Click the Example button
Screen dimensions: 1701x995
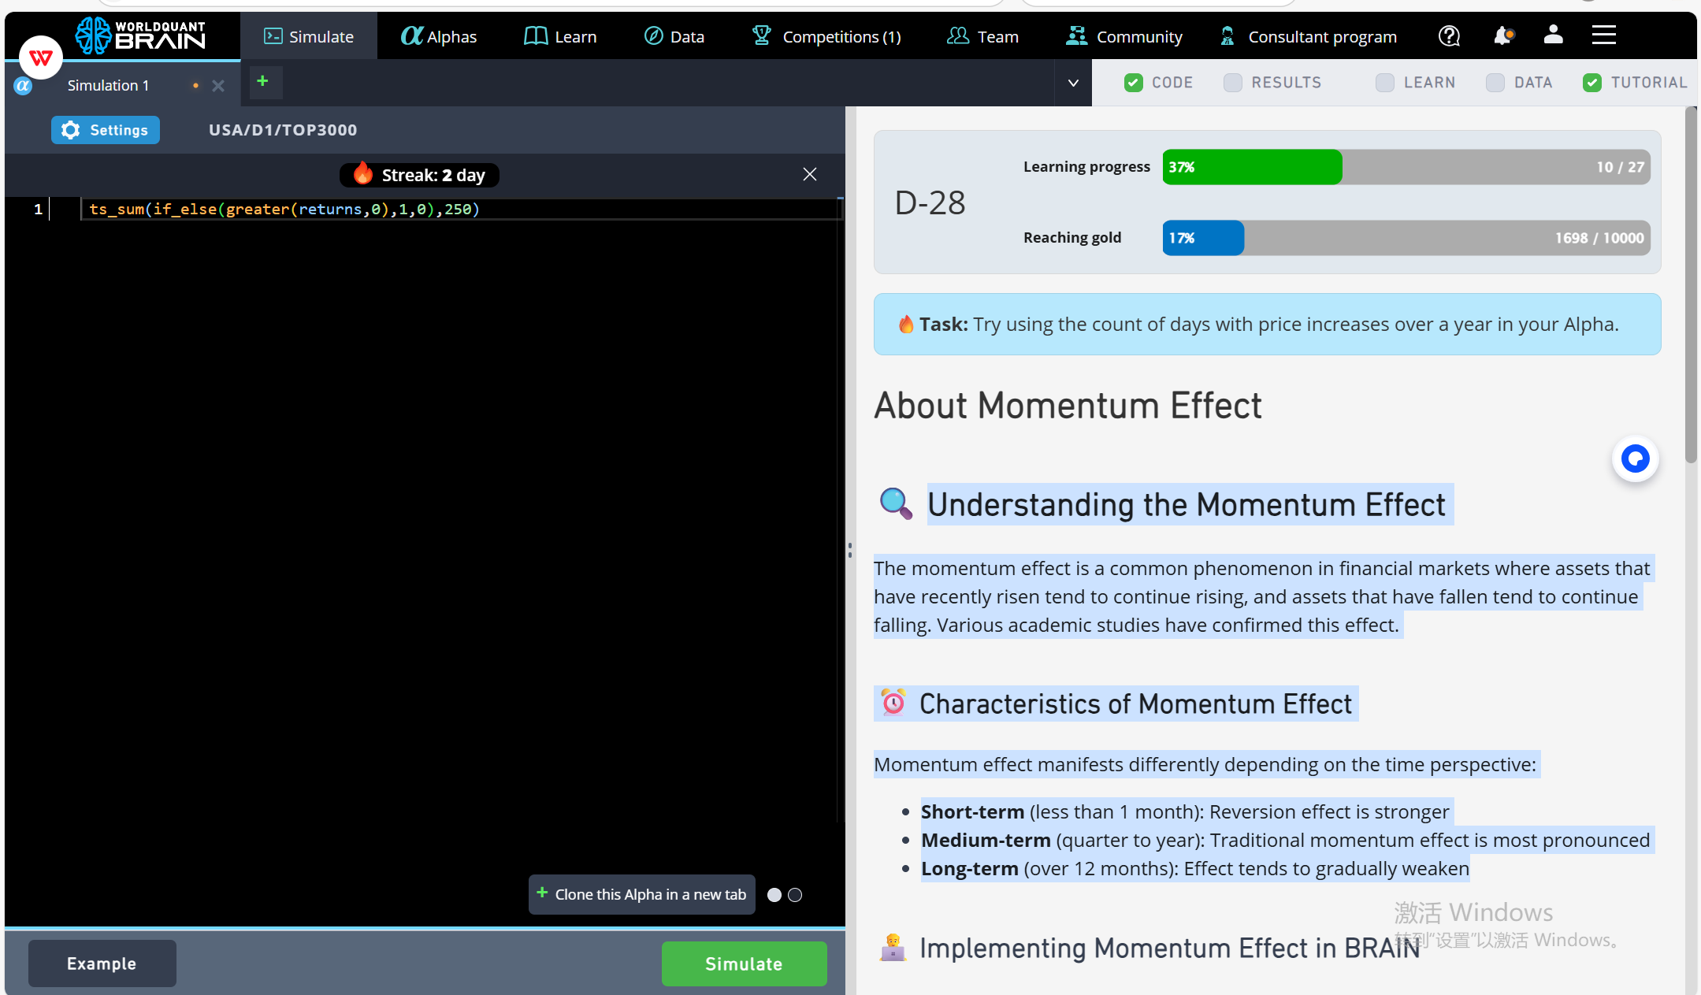click(102, 963)
